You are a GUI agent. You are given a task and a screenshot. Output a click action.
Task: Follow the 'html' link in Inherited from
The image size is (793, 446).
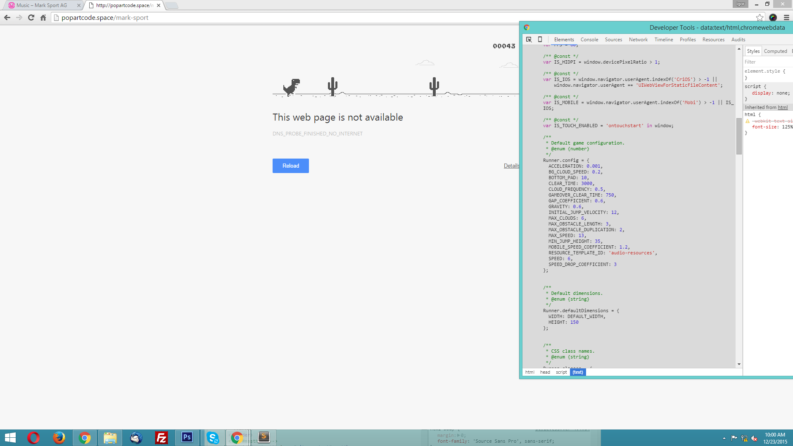783,107
